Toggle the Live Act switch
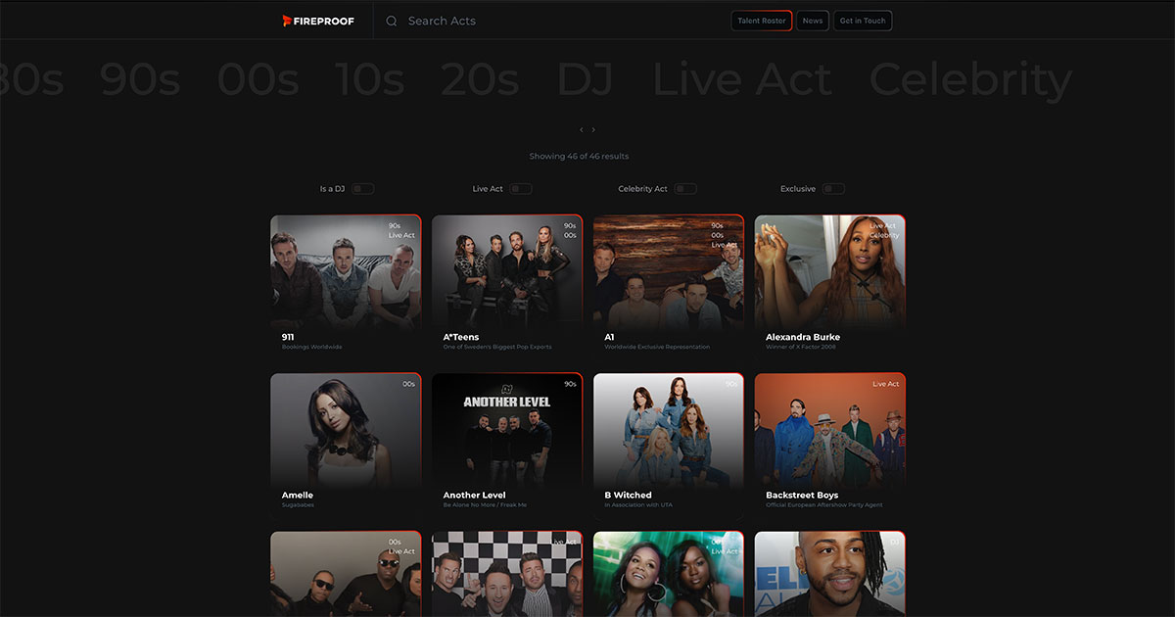The width and height of the screenshot is (1175, 617). (x=521, y=189)
